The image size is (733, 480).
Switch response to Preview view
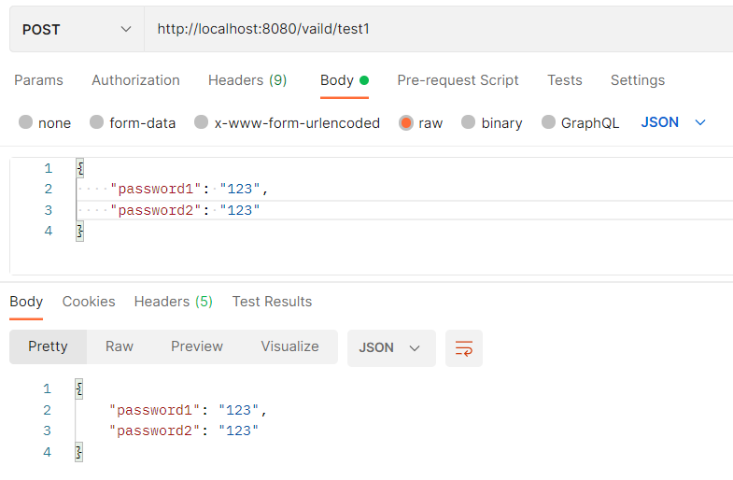(197, 346)
